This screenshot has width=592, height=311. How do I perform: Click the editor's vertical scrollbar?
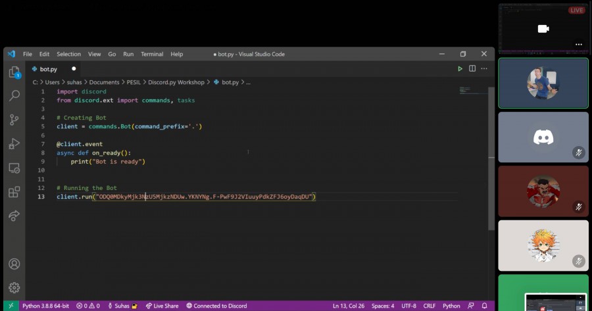point(491,158)
